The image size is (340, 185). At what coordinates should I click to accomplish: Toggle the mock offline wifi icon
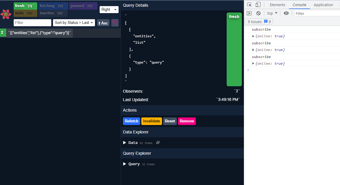115,23
